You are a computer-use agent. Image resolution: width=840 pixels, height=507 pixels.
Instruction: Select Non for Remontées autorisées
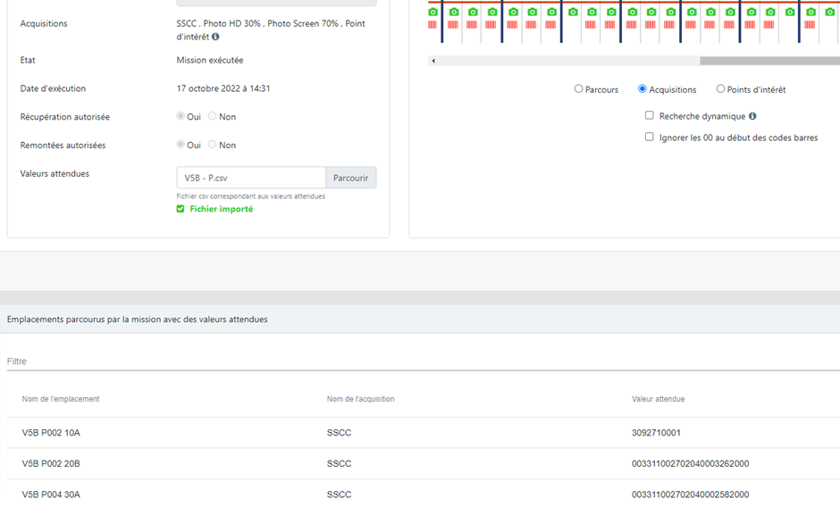[212, 144]
